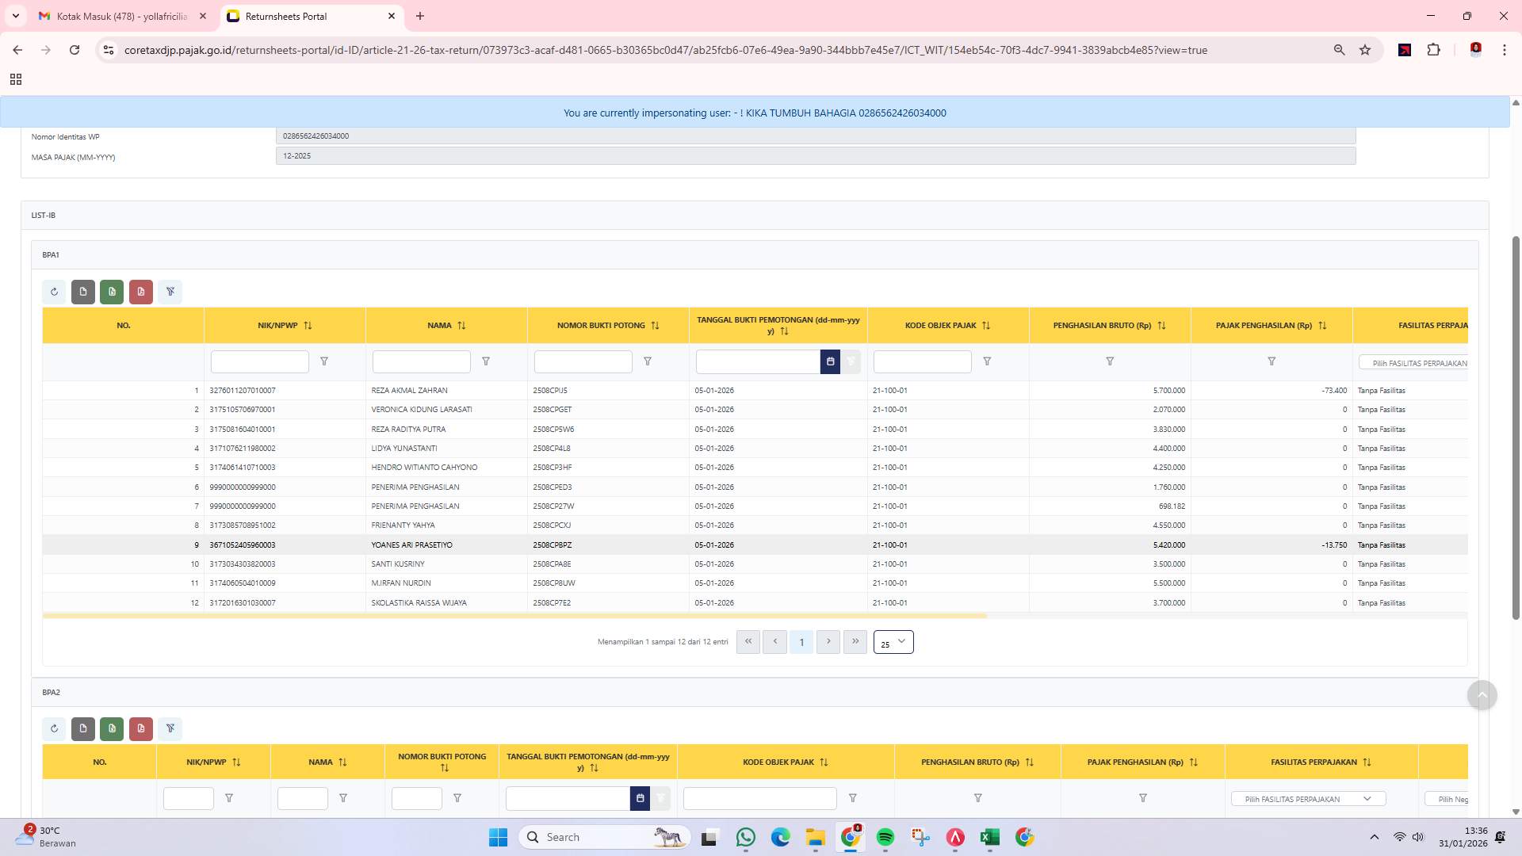The height and width of the screenshot is (856, 1522).
Task: Switch to the Kotak Masuk Gmail tab
Action: pyautogui.click(x=119, y=16)
